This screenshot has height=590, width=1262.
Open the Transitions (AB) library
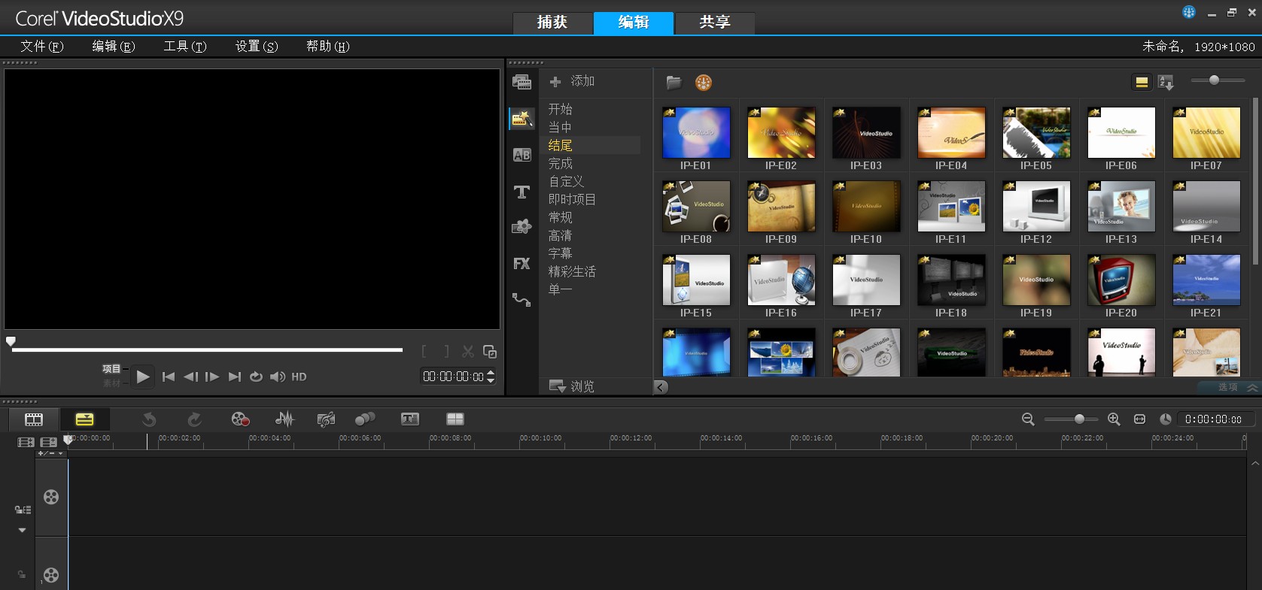point(522,155)
